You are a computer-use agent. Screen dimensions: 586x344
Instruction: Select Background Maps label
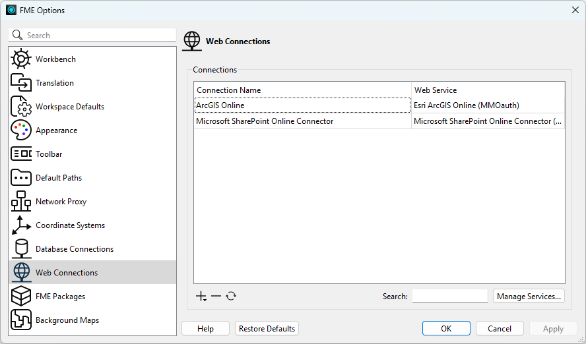tap(67, 320)
